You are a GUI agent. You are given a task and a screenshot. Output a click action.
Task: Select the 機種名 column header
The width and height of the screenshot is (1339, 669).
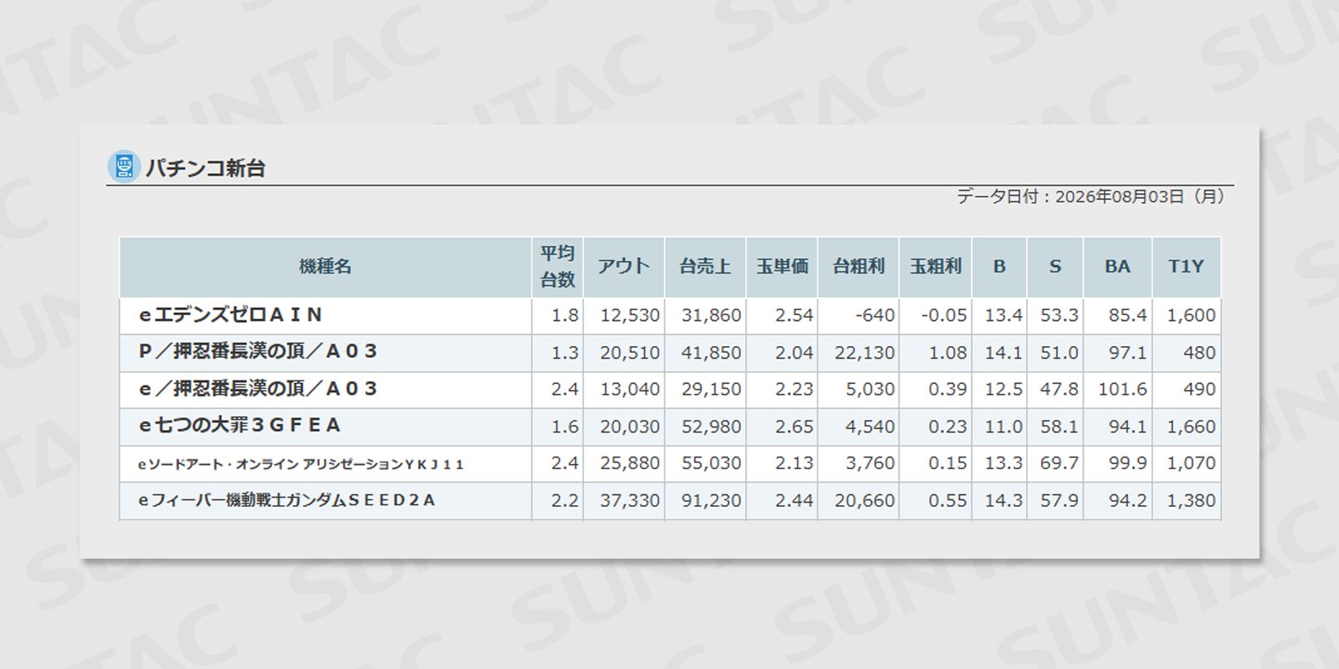click(x=326, y=267)
